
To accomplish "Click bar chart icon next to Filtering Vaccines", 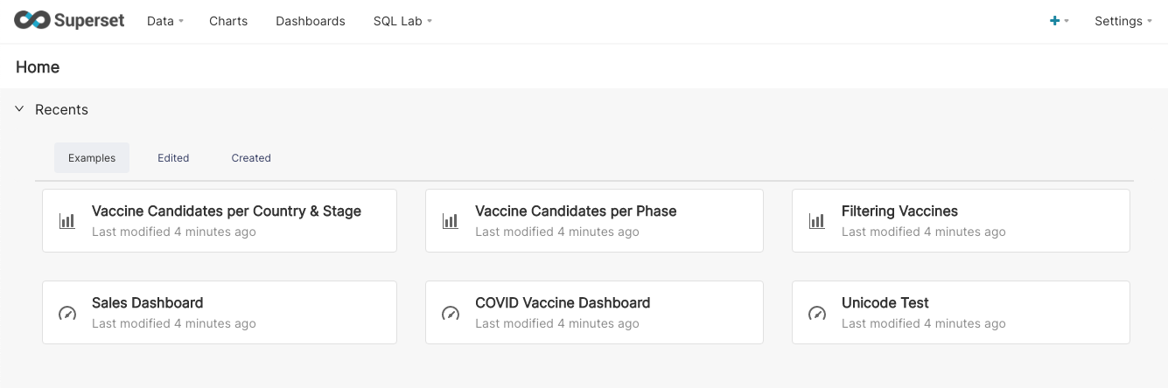I will 817,221.
